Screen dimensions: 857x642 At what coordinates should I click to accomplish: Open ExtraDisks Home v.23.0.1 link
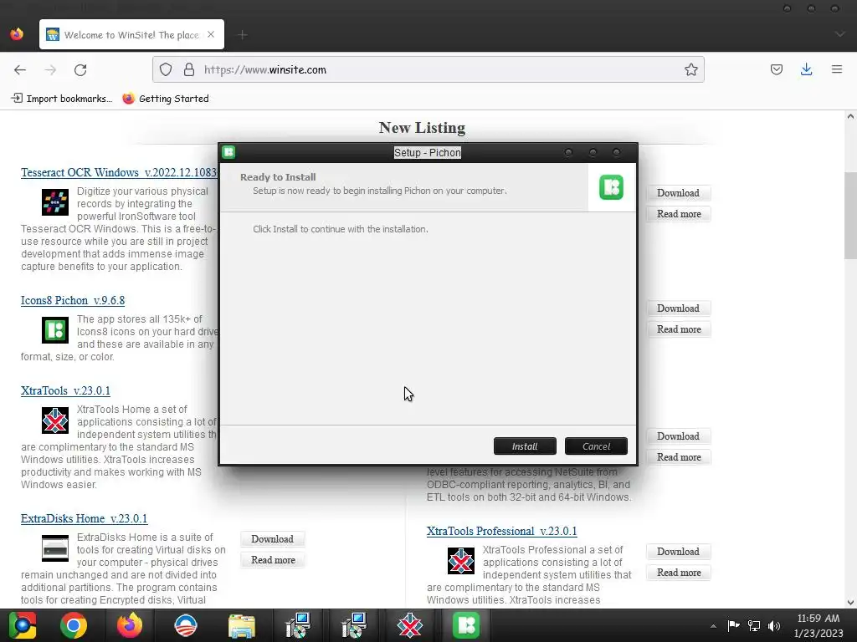pyautogui.click(x=85, y=518)
